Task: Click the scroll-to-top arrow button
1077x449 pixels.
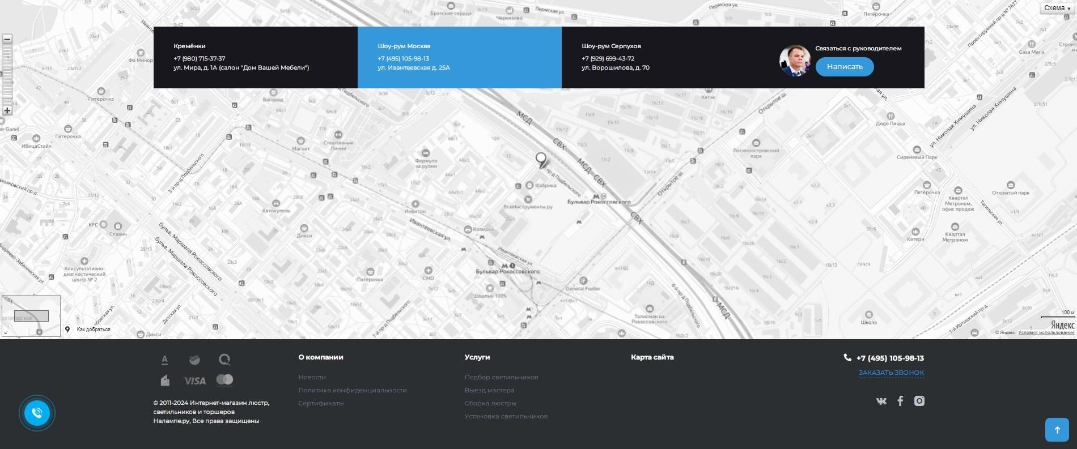Action: pos(1057,430)
